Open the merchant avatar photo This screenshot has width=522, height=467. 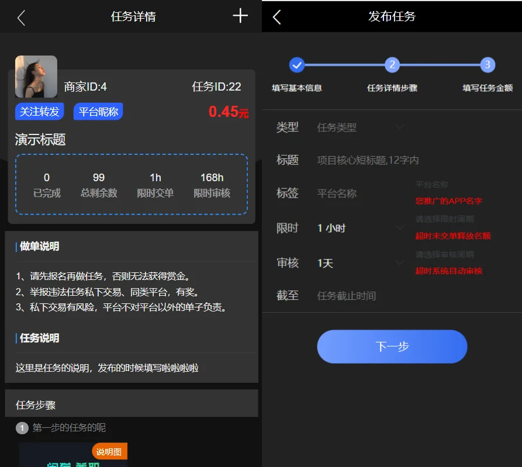36,77
